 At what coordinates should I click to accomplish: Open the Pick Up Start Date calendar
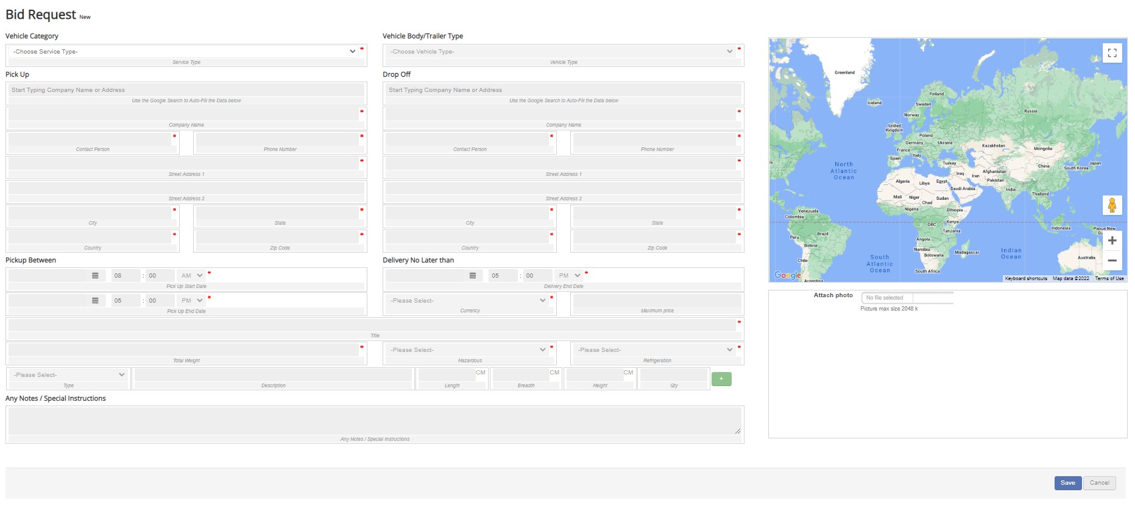(x=95, y=276)
